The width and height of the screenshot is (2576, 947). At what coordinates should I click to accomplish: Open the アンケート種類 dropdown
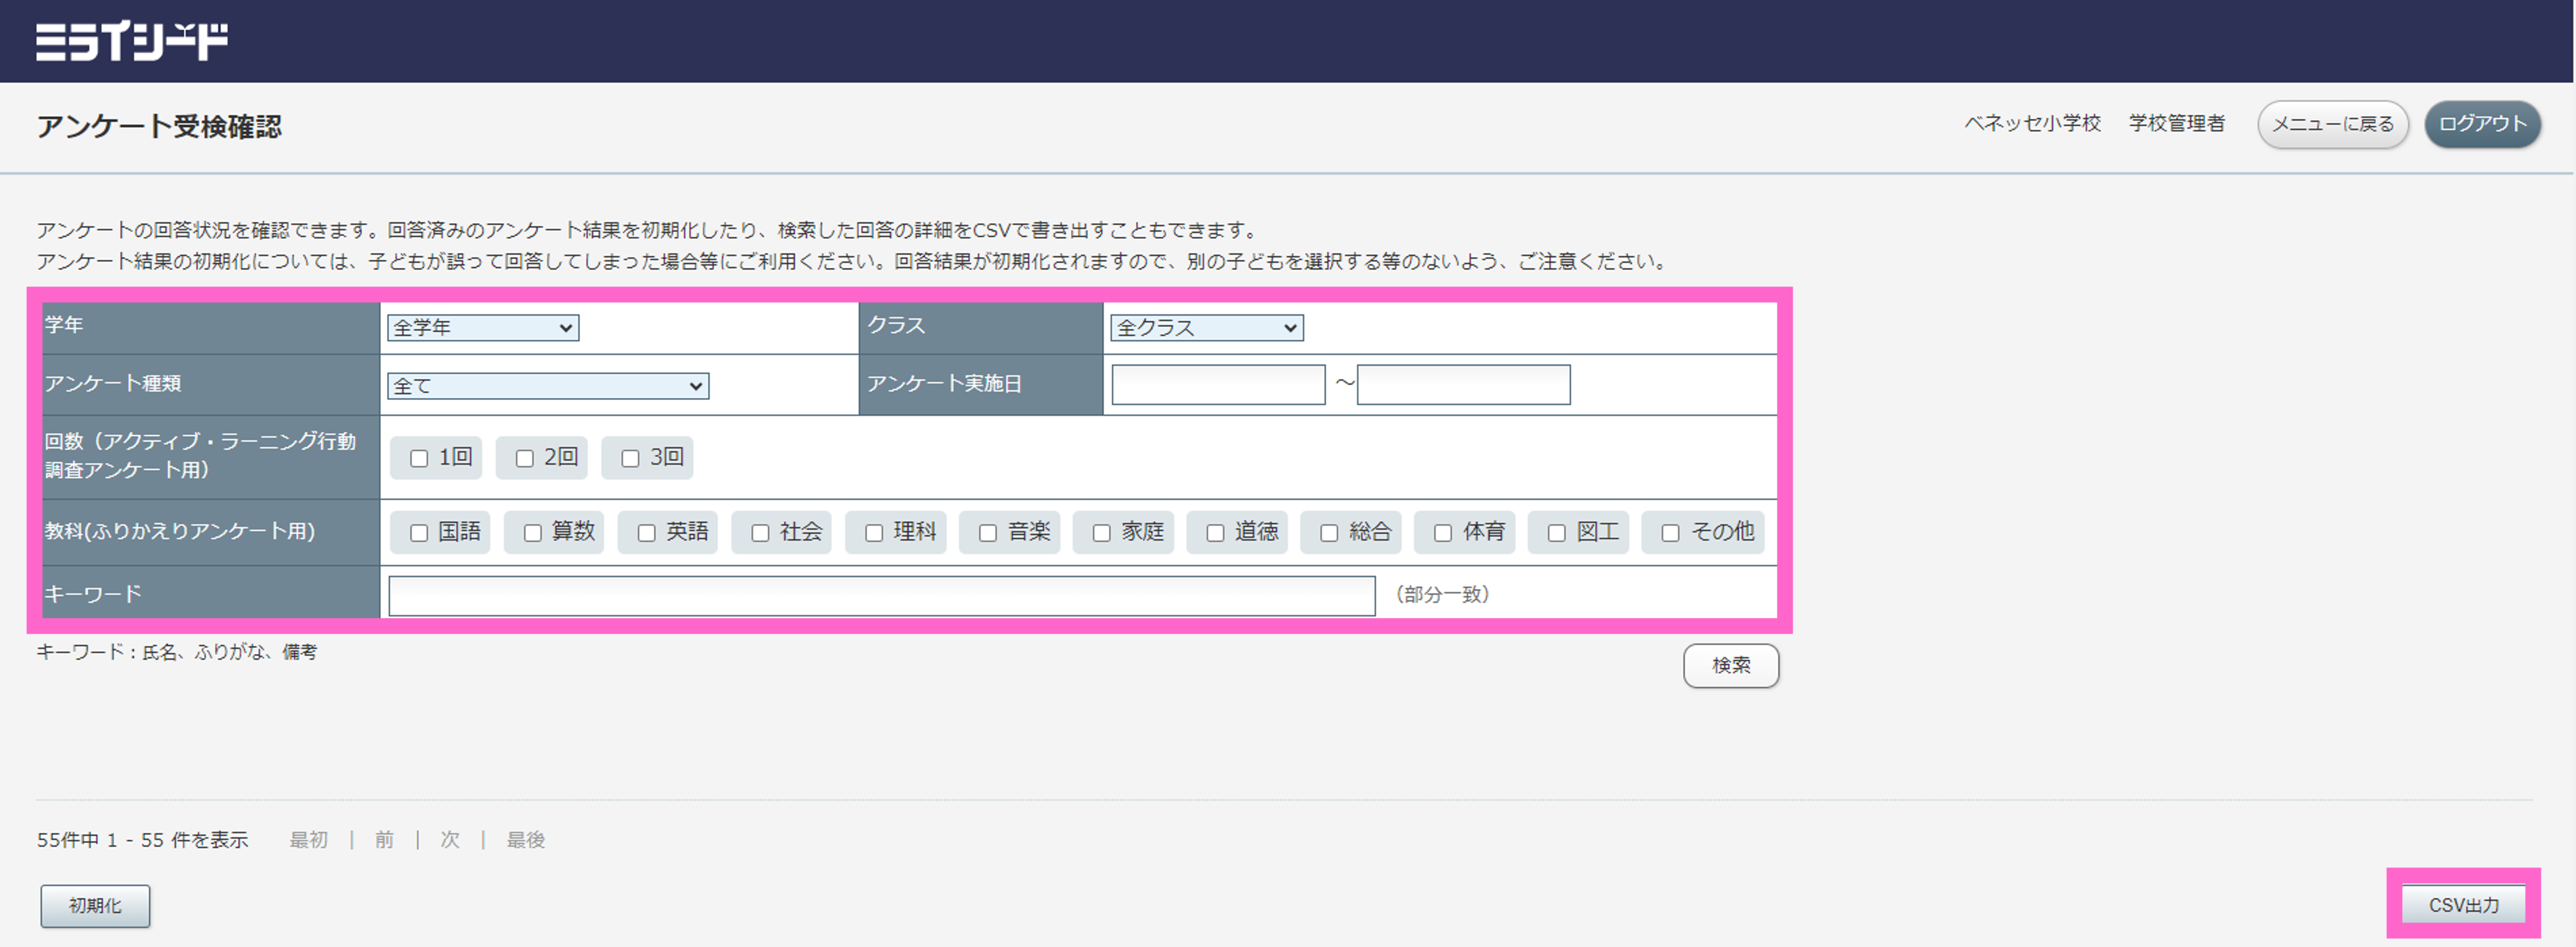[x=548, y=386]
